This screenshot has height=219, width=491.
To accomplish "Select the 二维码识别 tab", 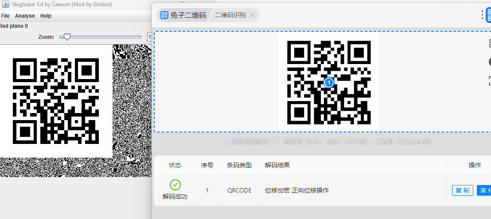I will pyautogui.click(x=230, y=15).
